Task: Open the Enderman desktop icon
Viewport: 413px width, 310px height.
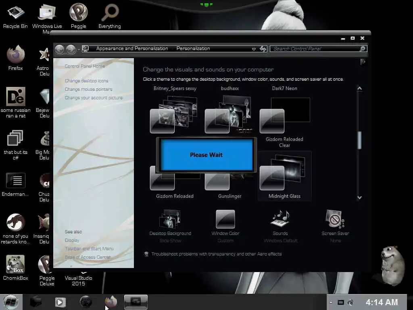Action: tap(15, 184)
